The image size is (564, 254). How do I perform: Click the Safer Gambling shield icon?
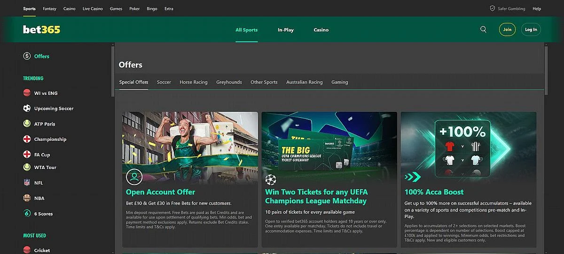point(492,8)
